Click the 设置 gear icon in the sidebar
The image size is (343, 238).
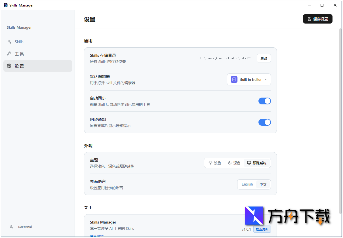[x=9, y=66]
